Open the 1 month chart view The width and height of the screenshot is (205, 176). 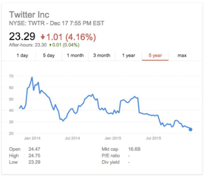[x=75, y=55]
